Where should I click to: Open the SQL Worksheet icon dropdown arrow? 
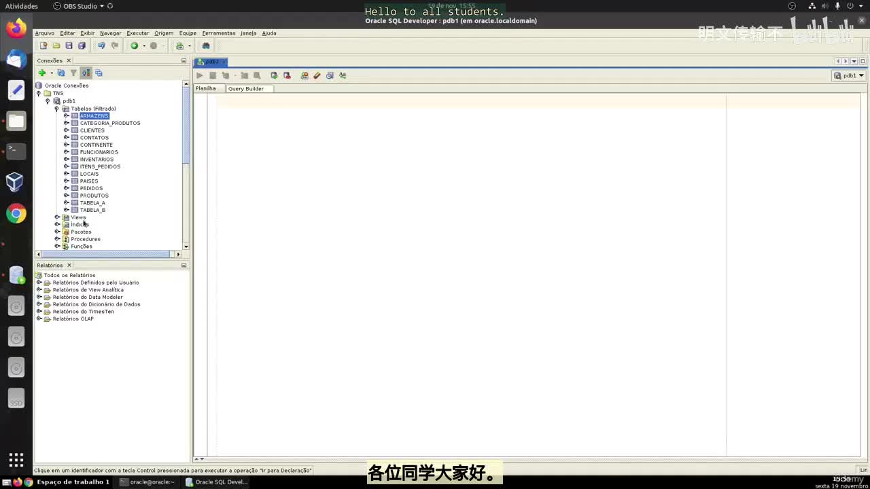(x=189, y=46)
